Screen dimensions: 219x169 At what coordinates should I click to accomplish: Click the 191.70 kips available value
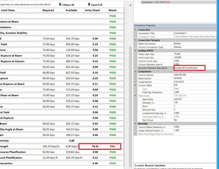73,39
